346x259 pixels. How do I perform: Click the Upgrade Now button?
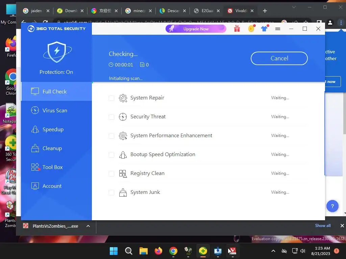[196, 29]
